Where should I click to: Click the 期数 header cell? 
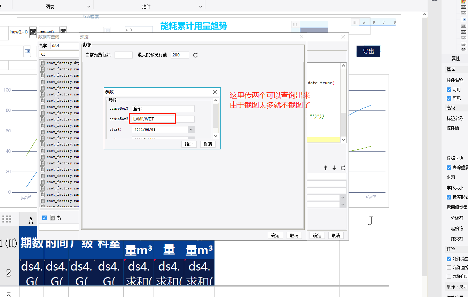pos(32,243)
